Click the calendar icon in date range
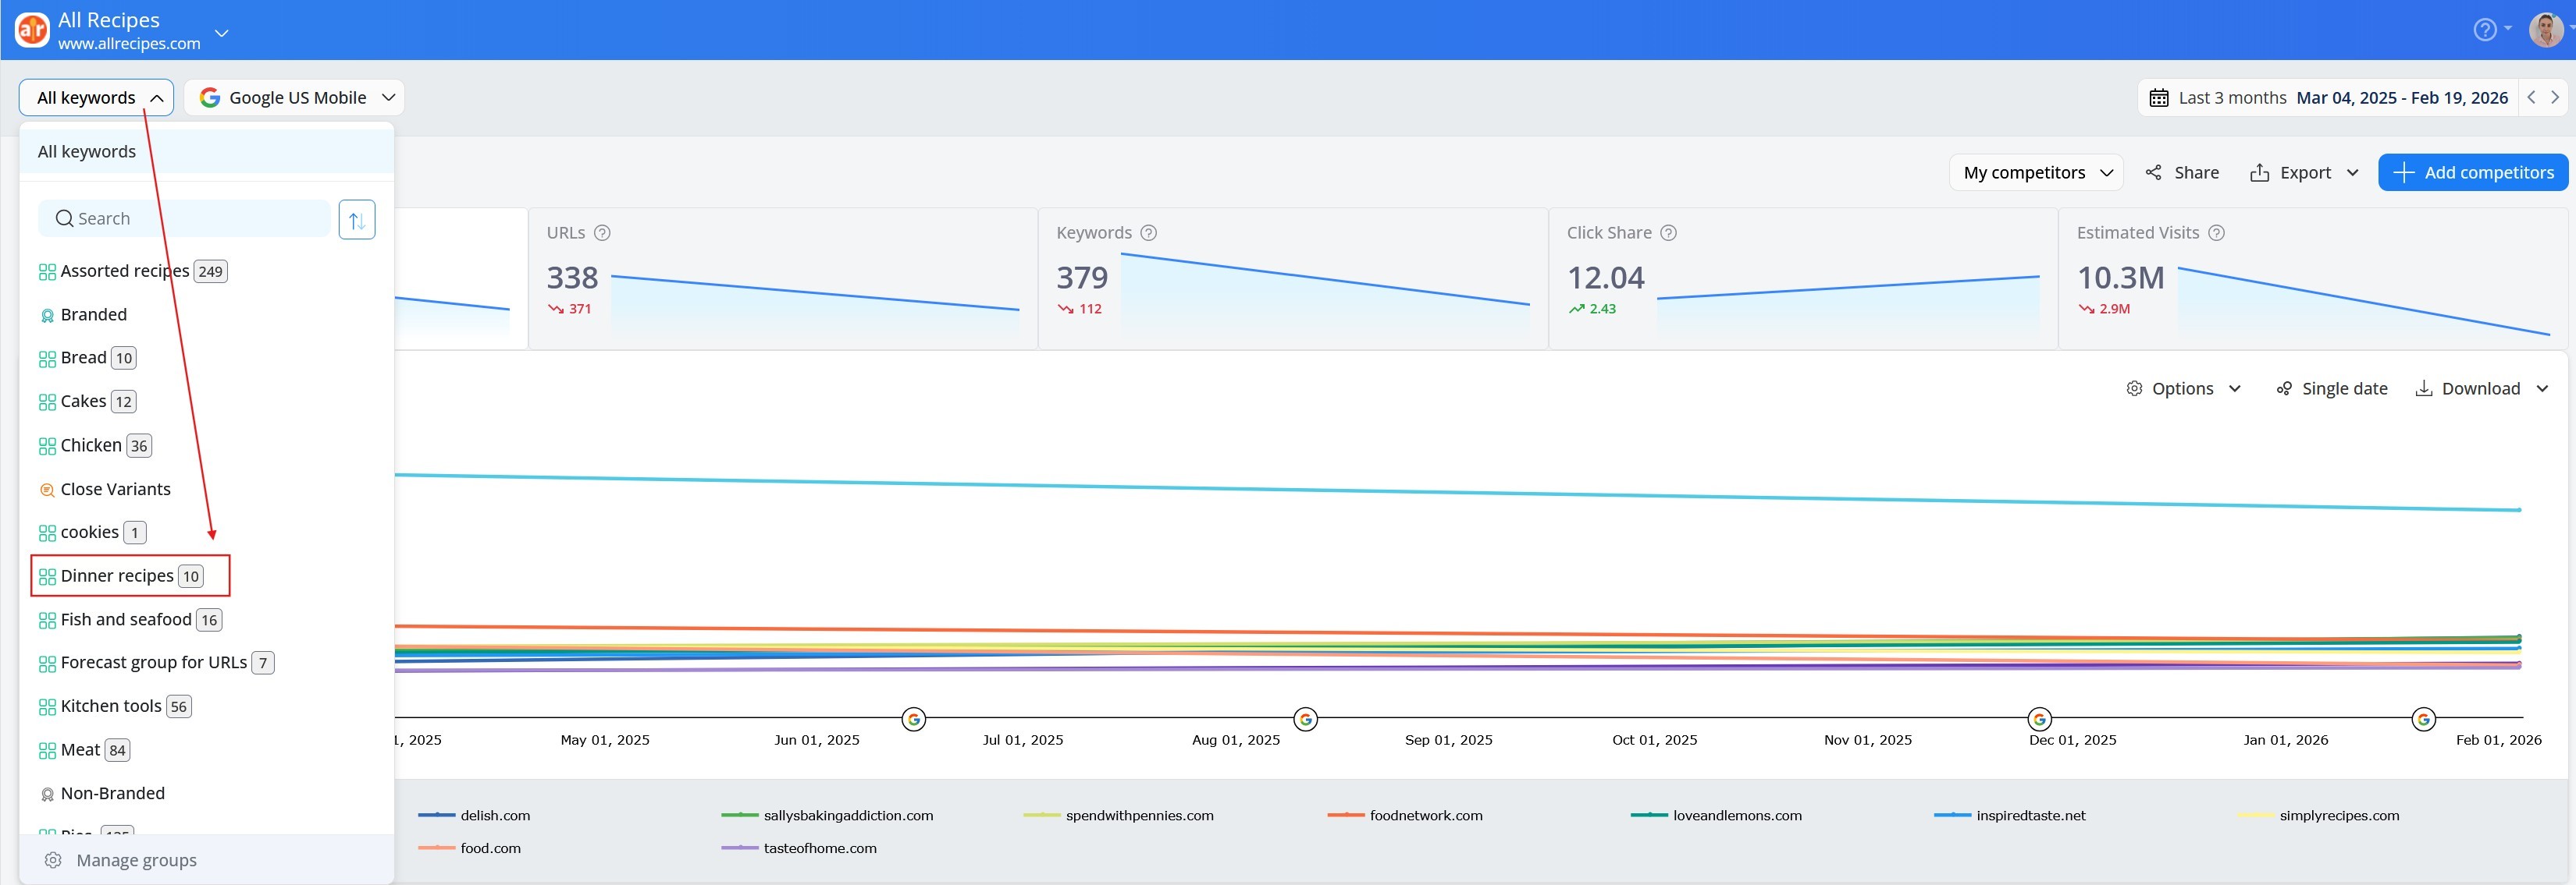Viewport: 2576px width, 885px height. (x=2159, y=98)
